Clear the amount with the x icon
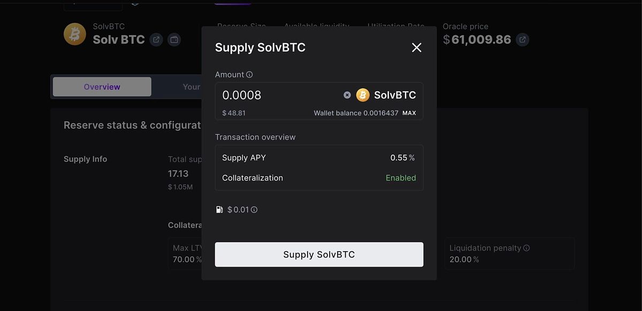642x311 pixels. (x=347, y=95)
